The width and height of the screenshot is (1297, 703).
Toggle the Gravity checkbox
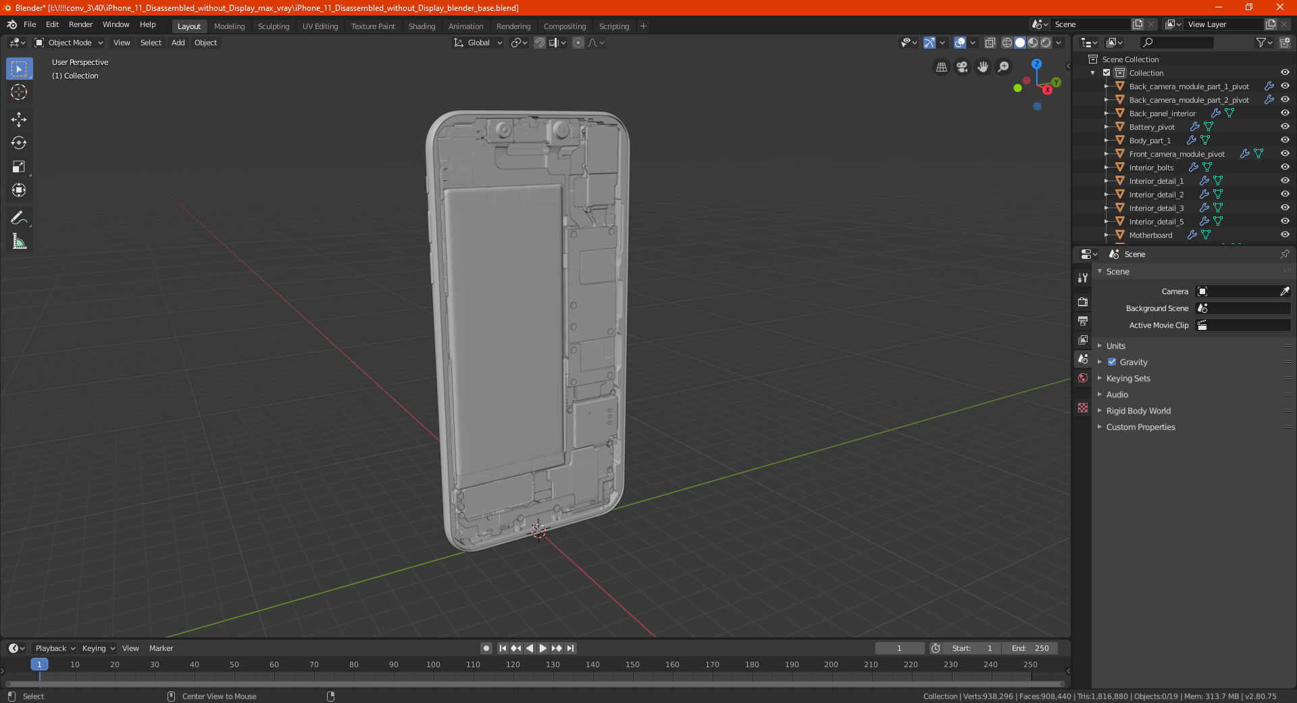click(1112, 362)
